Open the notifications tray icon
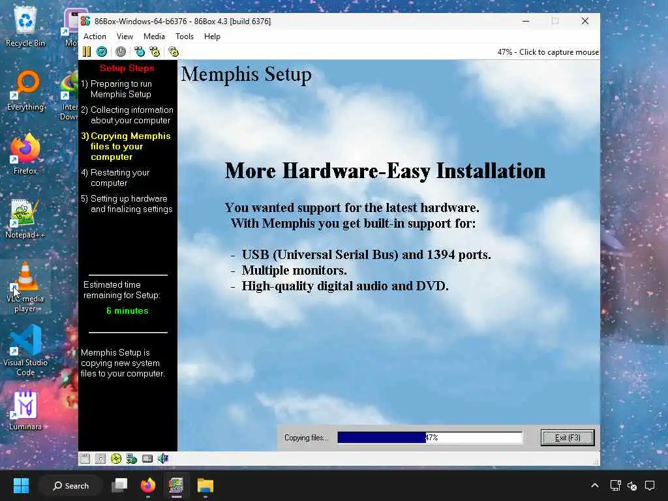The height and width of the screenshot is (501, 668). point(650,485)
